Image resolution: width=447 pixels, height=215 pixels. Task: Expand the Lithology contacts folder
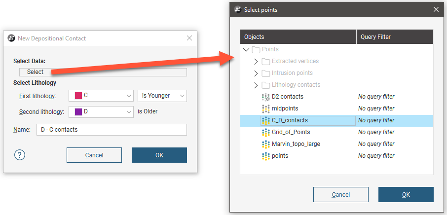pos(256,85)
